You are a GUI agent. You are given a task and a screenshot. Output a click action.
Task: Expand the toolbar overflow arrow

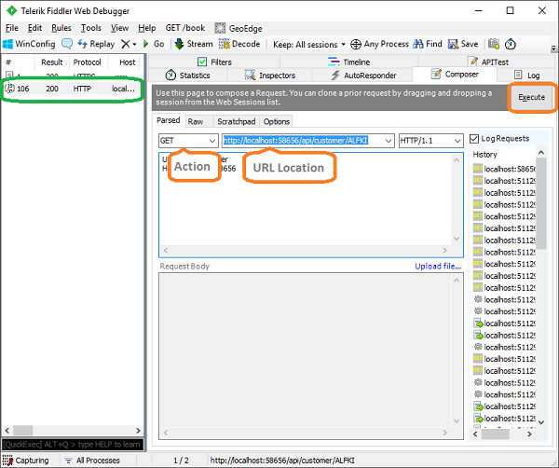pos(553,48)
